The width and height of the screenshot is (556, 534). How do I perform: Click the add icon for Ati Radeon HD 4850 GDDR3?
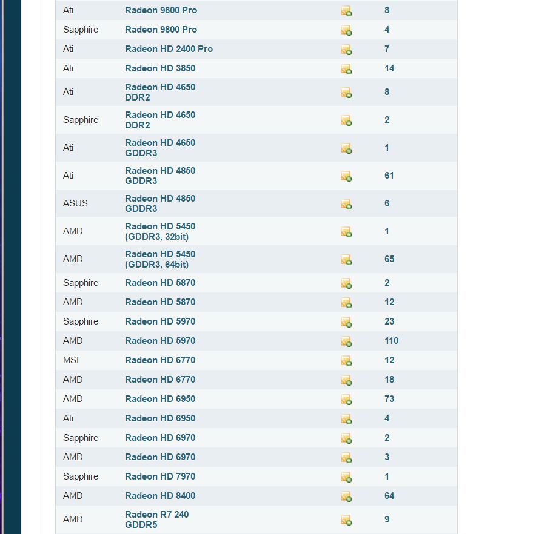[x=346, y=176]
